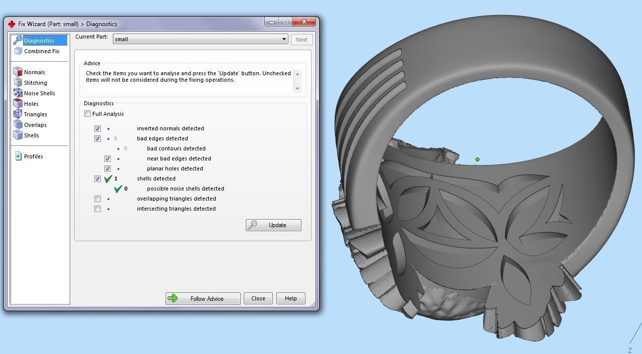
Task: Open the Combined Fix page
Action: [42, 51]
